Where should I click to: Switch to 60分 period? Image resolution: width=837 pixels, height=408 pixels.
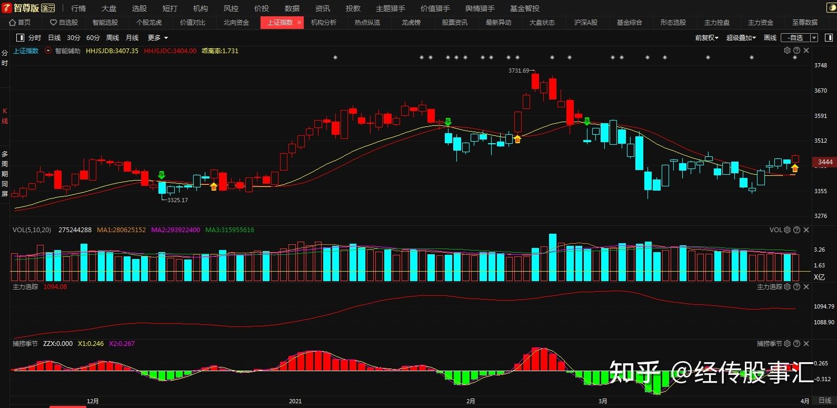[x=93, y=38]
